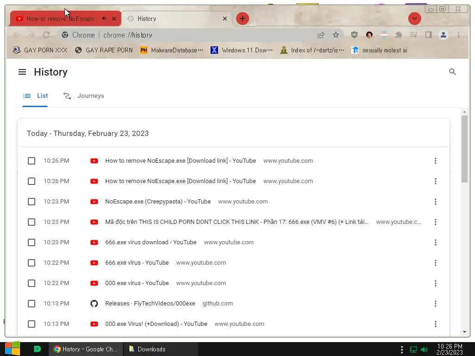Viewport: 475px width, 356px height.
Task: Open the 10:22 PM 666.exe virus actions menu
Action: tap(435, 263)
